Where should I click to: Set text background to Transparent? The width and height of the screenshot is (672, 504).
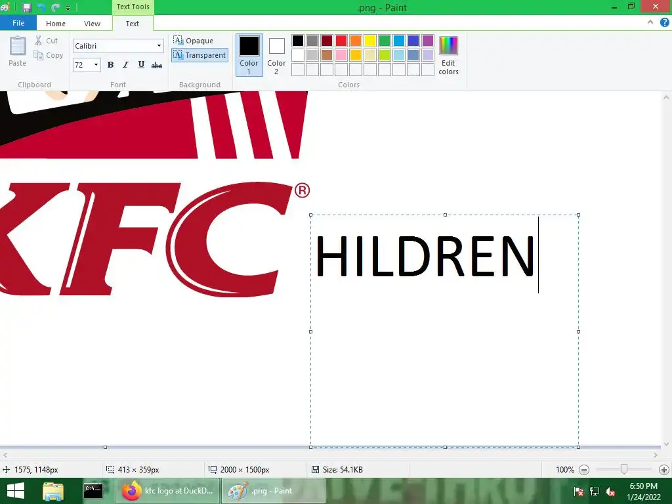199,55
